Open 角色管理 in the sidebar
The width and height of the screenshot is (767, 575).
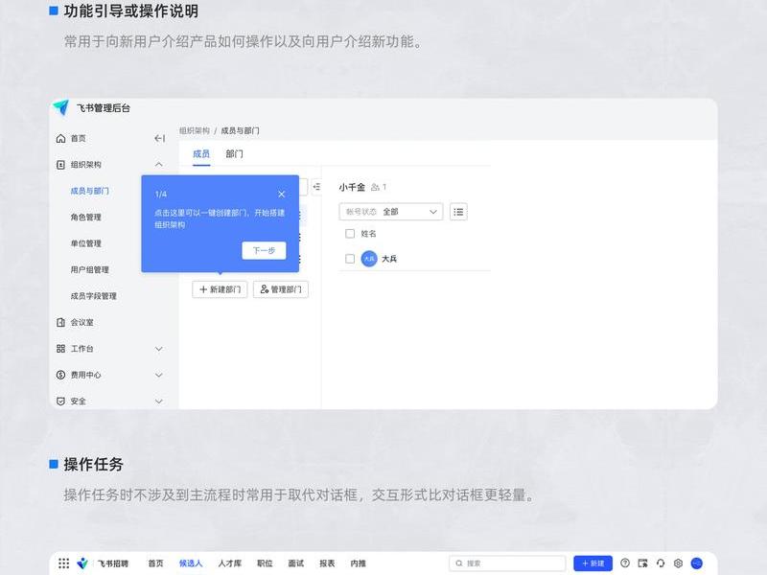pos(86,218)
